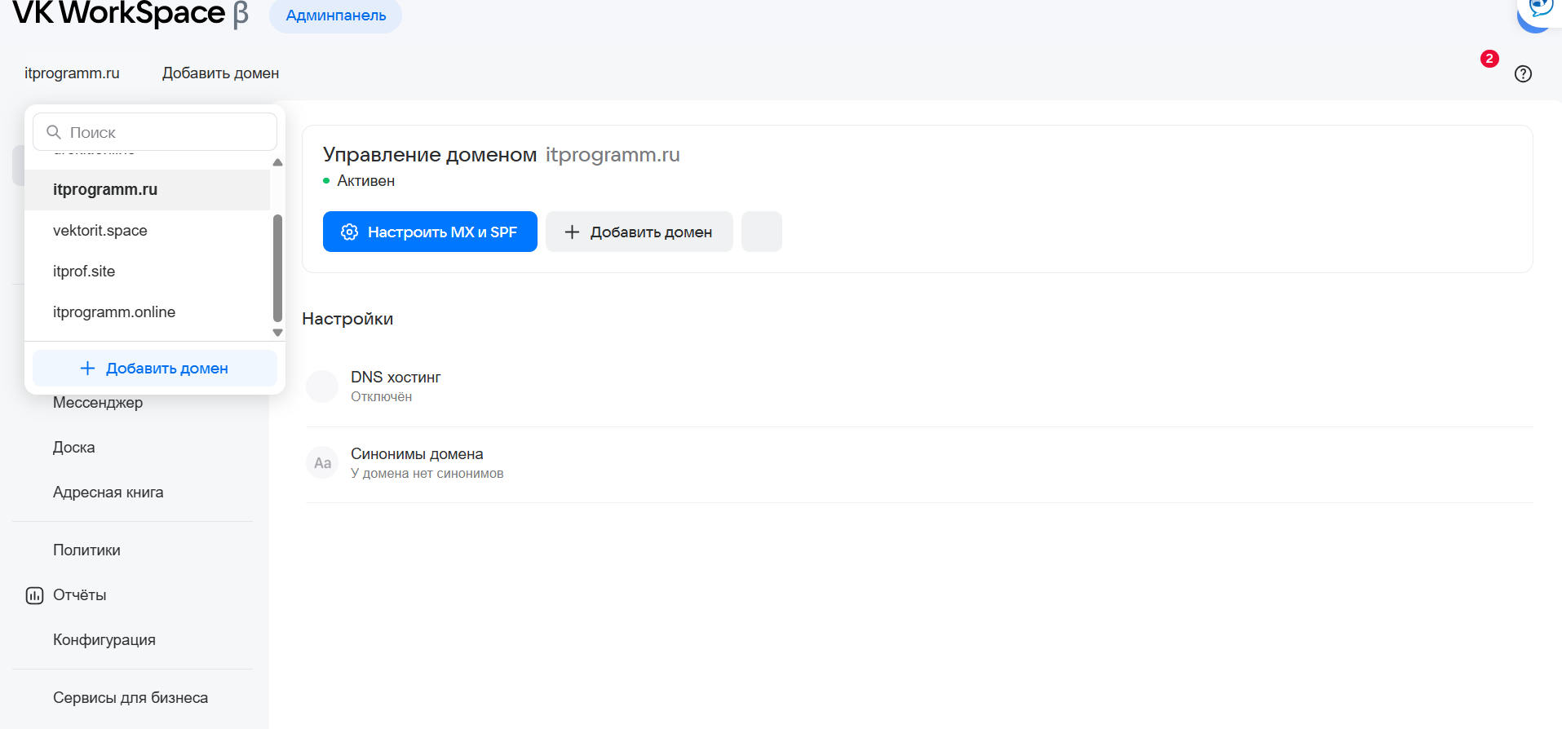Image resolution: width=1562 pixels, height=729 pixels.
Task: Click the Админпанель pill button
Action: 335,15
